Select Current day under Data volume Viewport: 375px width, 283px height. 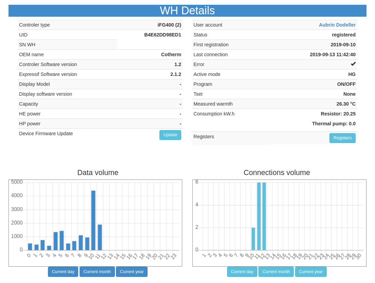tap(63, 272)
